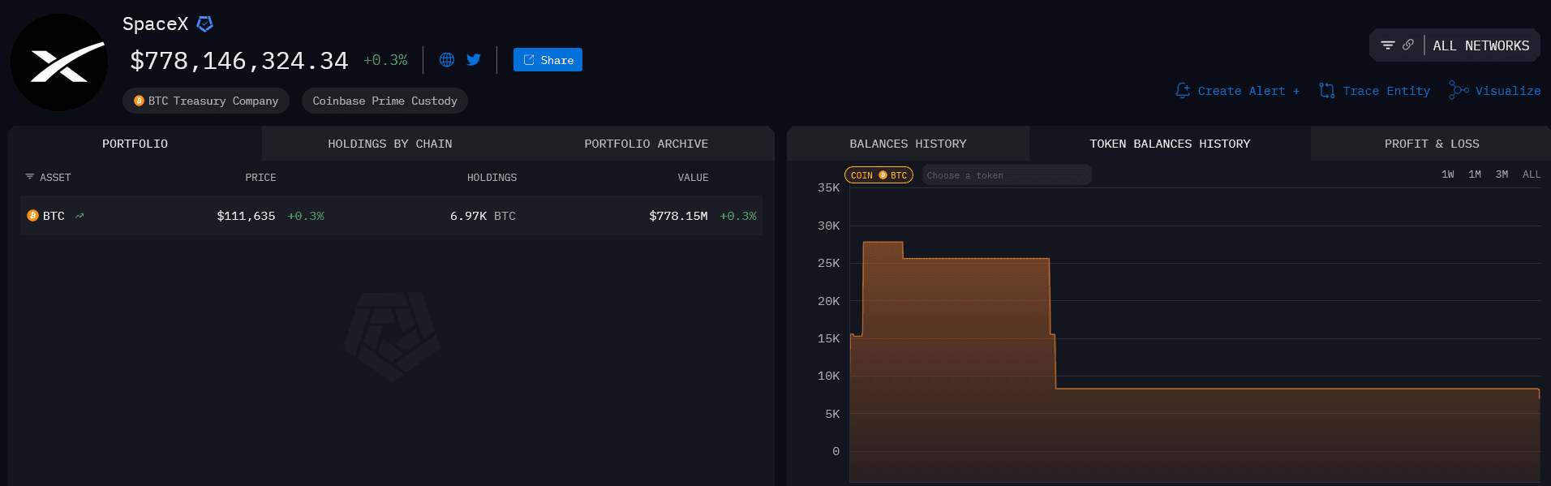Switch to the PORTFOLIO tab
The image size is (1551, 486).
click(135, 144)
